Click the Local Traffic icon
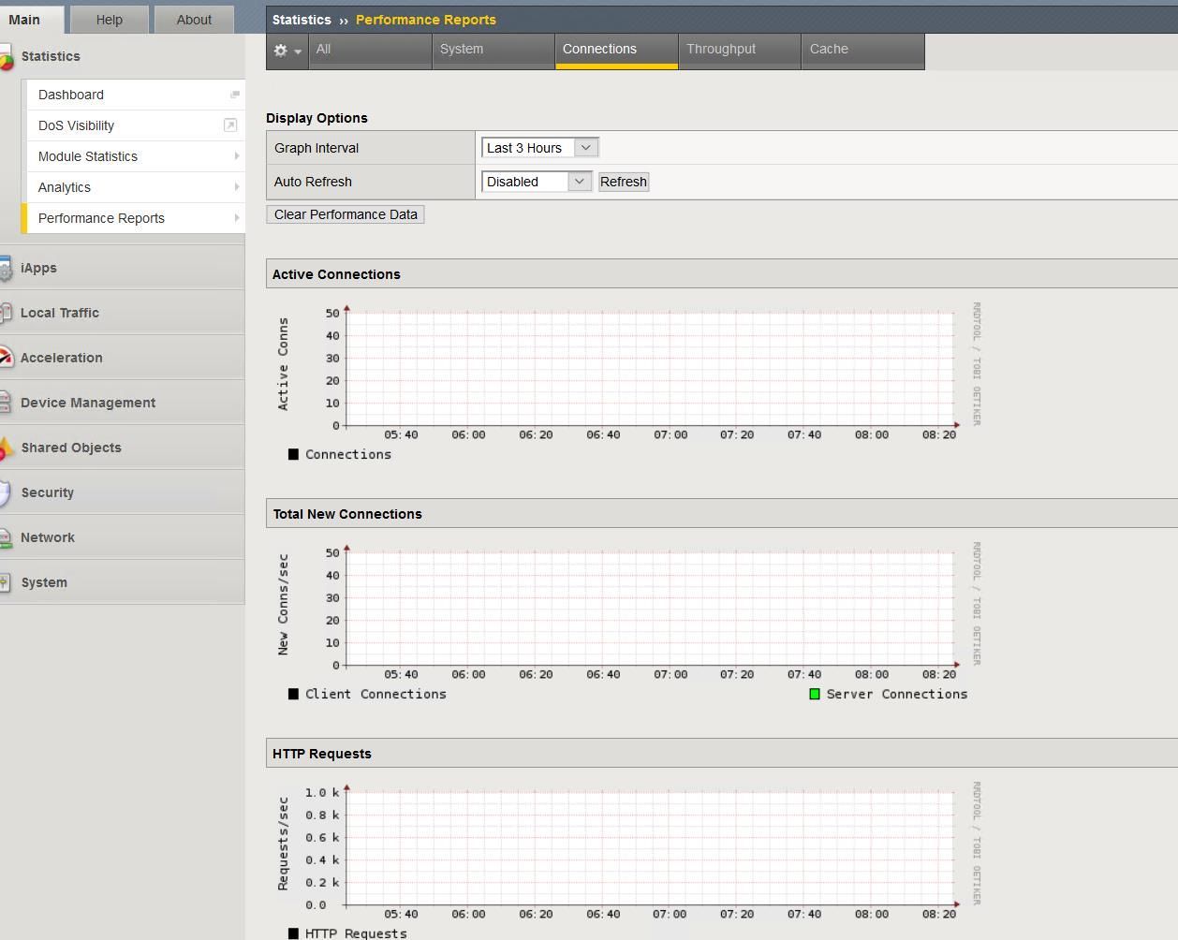The height and width of the screenshot is (940, 1178). point(7,314)
